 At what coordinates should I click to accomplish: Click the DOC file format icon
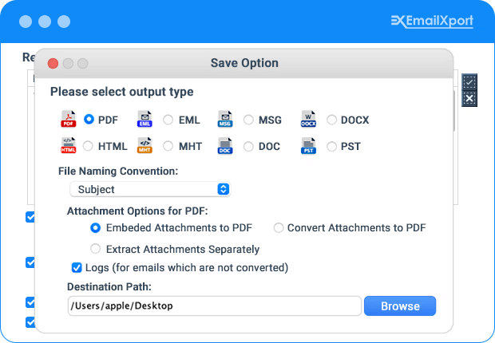coord(225,146)
